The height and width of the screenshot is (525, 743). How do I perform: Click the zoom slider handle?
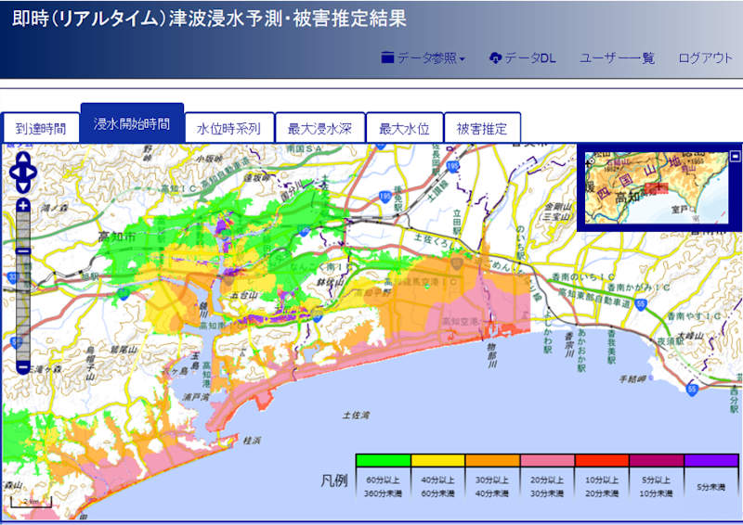coord(22,250)
